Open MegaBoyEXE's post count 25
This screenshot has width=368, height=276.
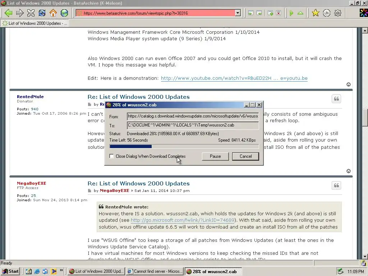(x=33, y=195)
